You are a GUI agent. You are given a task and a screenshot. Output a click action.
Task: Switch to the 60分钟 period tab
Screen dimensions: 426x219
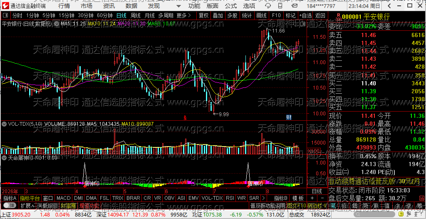point(104,15)
